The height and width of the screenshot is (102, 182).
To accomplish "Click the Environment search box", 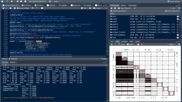I will click(172, 11).
